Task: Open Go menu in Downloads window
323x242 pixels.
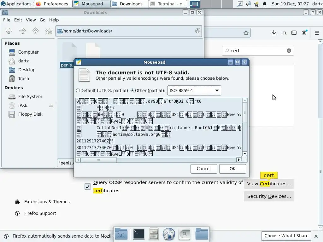Action: [x=43, y=20]
